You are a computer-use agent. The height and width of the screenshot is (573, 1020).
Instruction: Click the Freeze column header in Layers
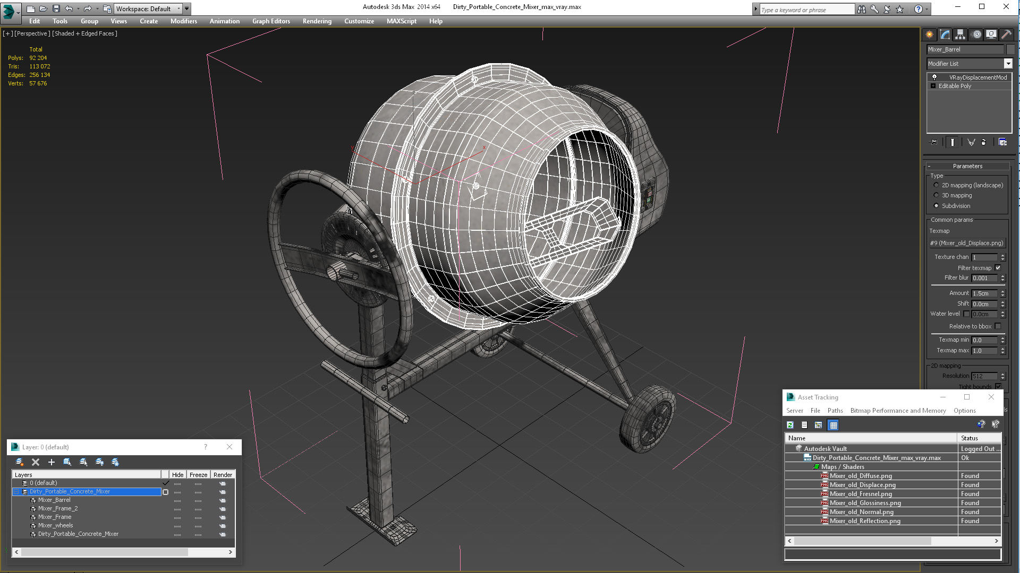[x=198, y=475]
